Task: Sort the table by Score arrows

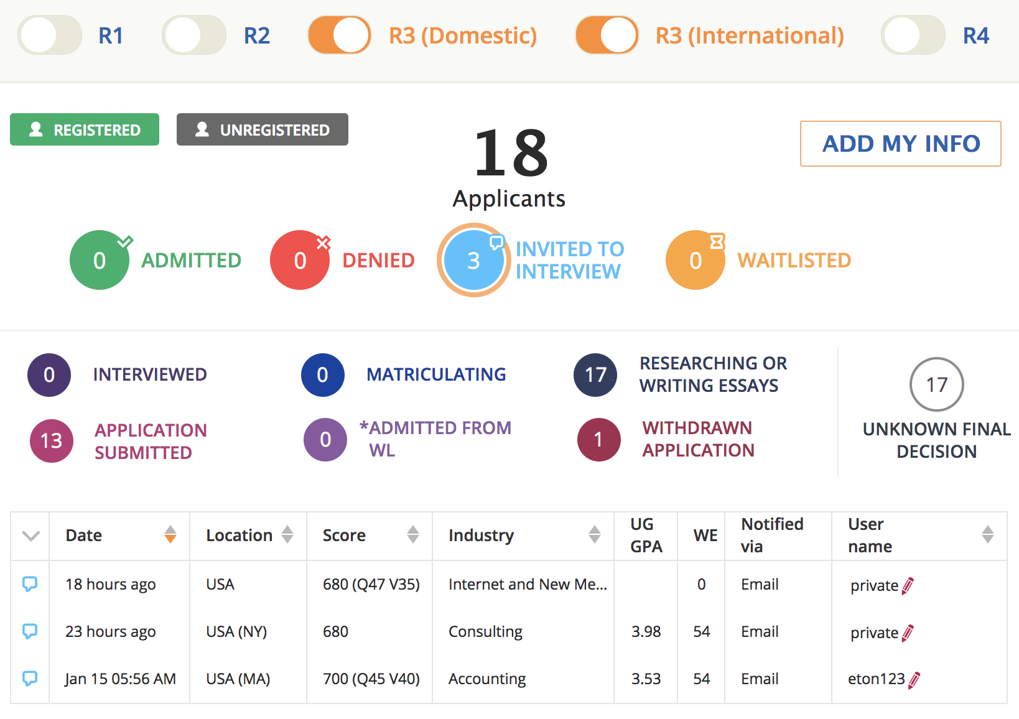Action: (x=412, y=535)
